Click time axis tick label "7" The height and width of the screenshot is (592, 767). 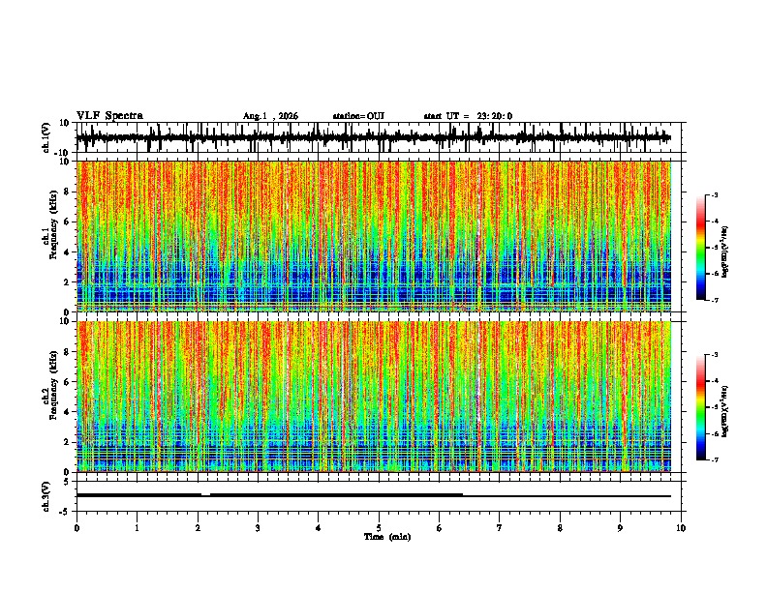tap(500, 528)
